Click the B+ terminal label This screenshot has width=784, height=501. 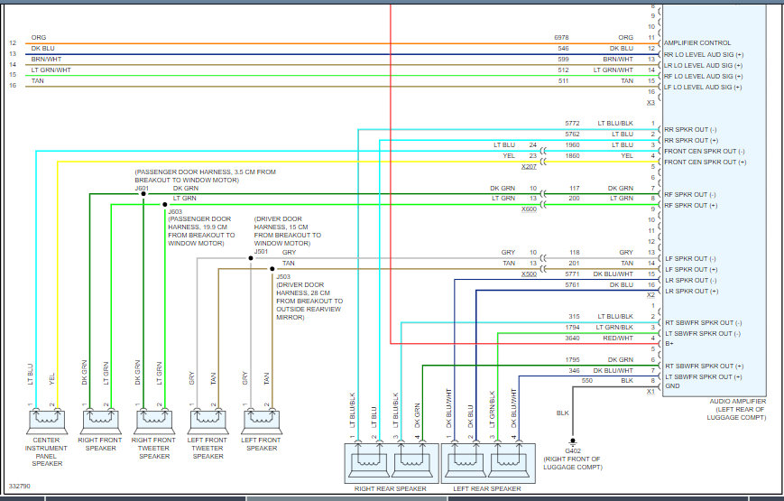pyautogui.click(x=669, y=344)
